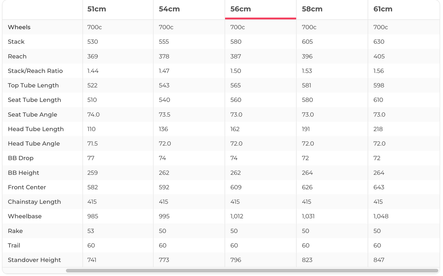Screen dimensions: 443x276
Task: Choose the 58cm size column header
Action: (312, 9)
